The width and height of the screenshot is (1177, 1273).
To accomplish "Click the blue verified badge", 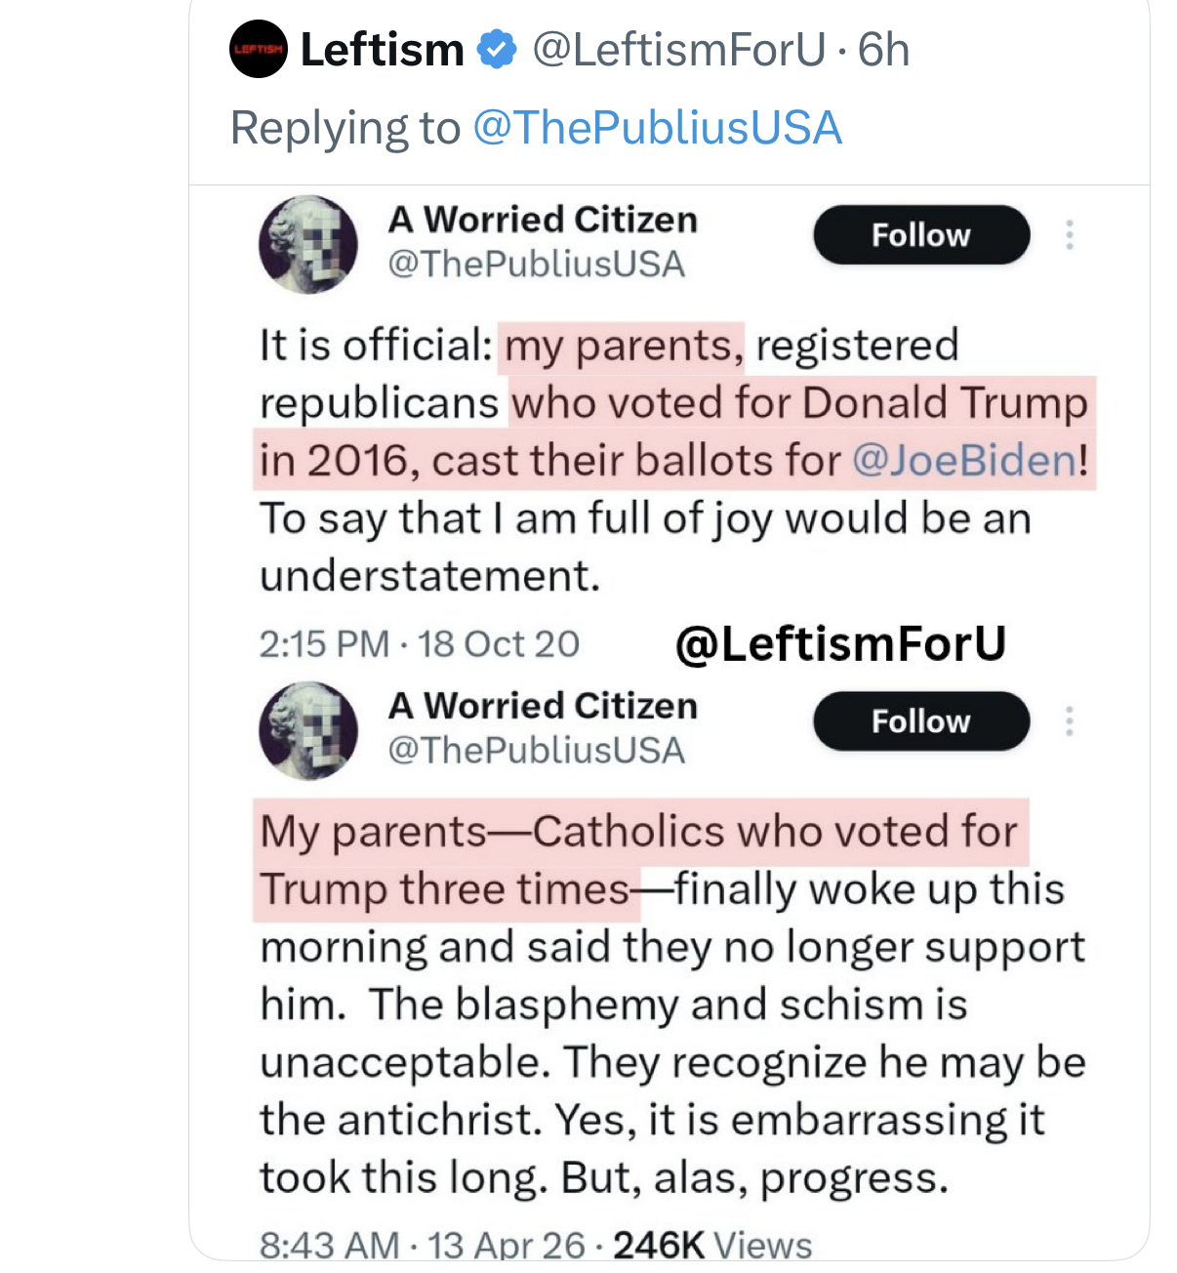I will (498, 50).
